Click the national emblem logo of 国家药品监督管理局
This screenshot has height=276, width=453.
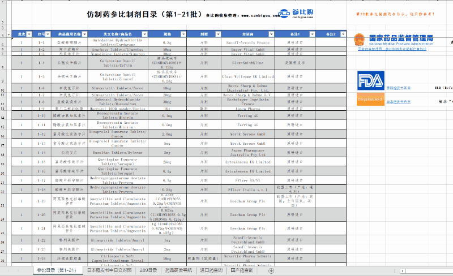coord(360,40)
